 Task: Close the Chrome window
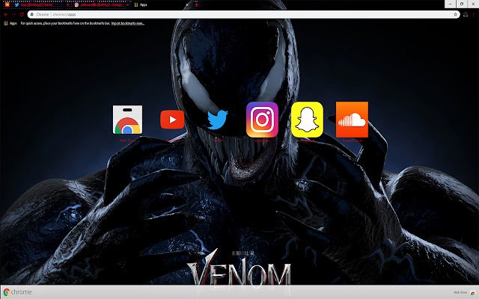(473, 4)
